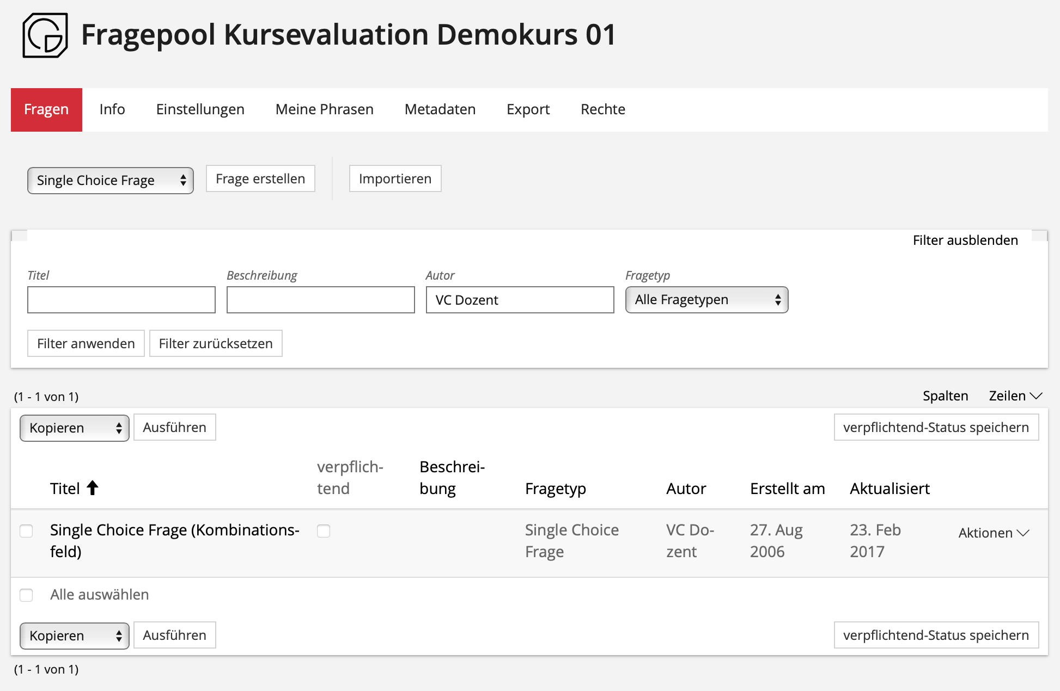Check the Alle auswählen checkbox
The height and width of the screenshot is (691, 1060).
(x=26, y=595)
